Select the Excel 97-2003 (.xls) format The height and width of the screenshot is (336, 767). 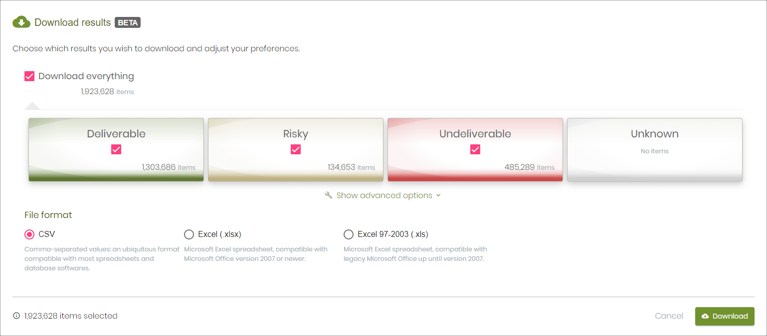(x=349, y=234)
